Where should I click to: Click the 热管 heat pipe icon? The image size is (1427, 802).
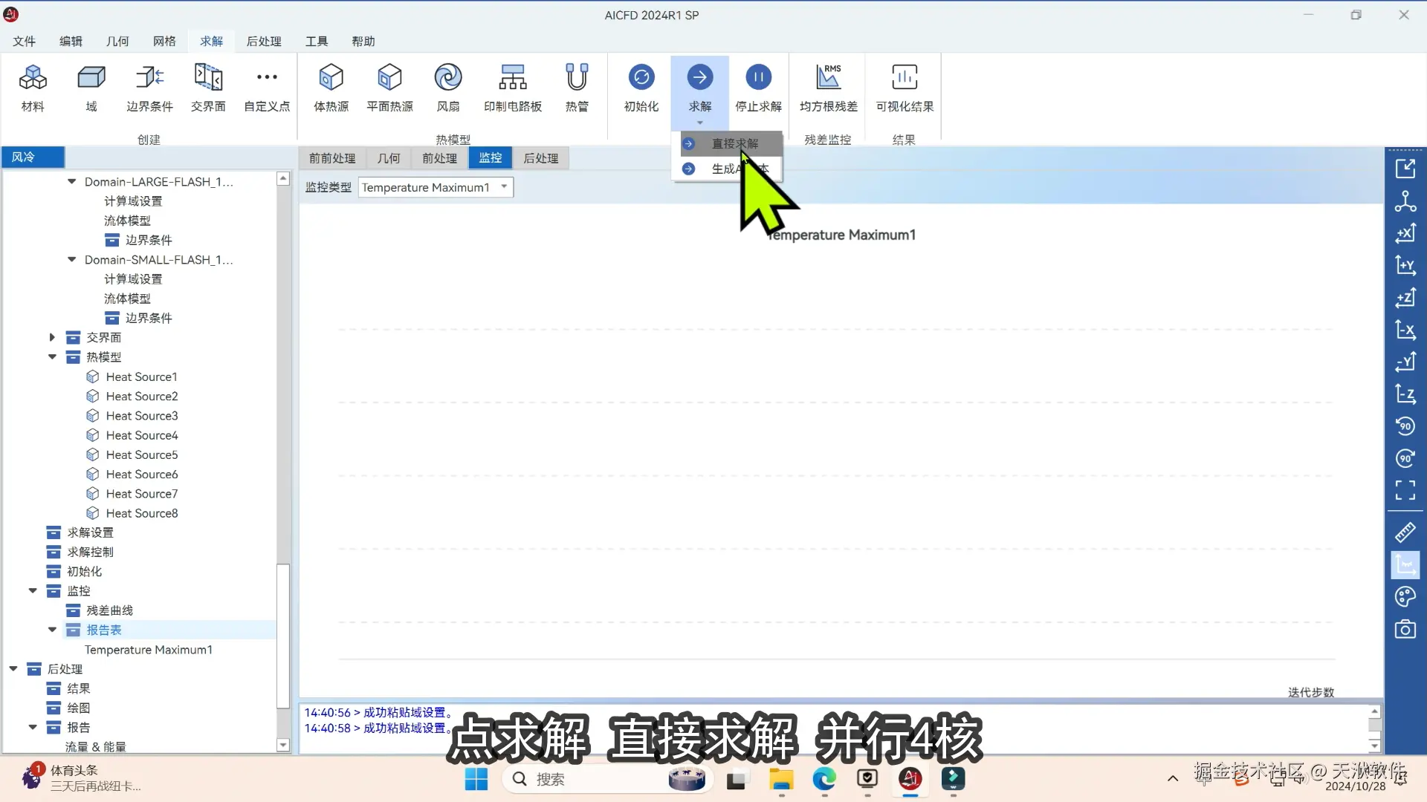point(576,78)
